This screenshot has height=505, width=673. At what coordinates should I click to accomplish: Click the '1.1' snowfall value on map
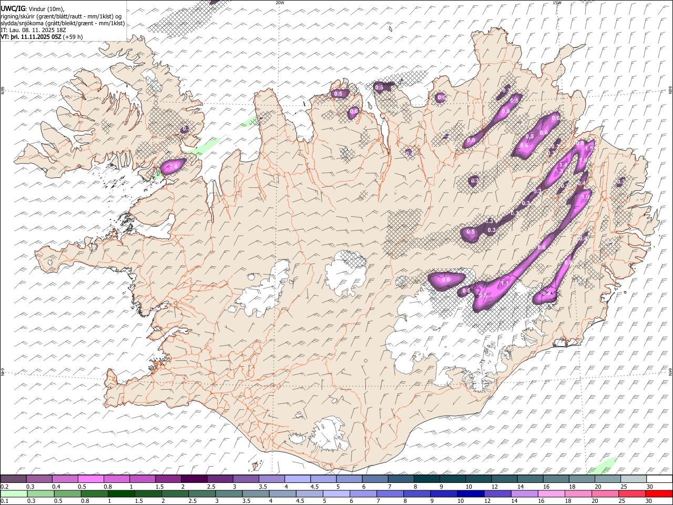[505, 283]
